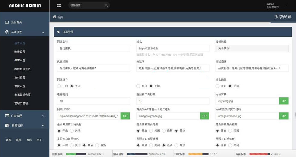This screenshot has height=157, width=296.
Task: Click the 系统设置 sidebar icon
Action: pos(7,32)
